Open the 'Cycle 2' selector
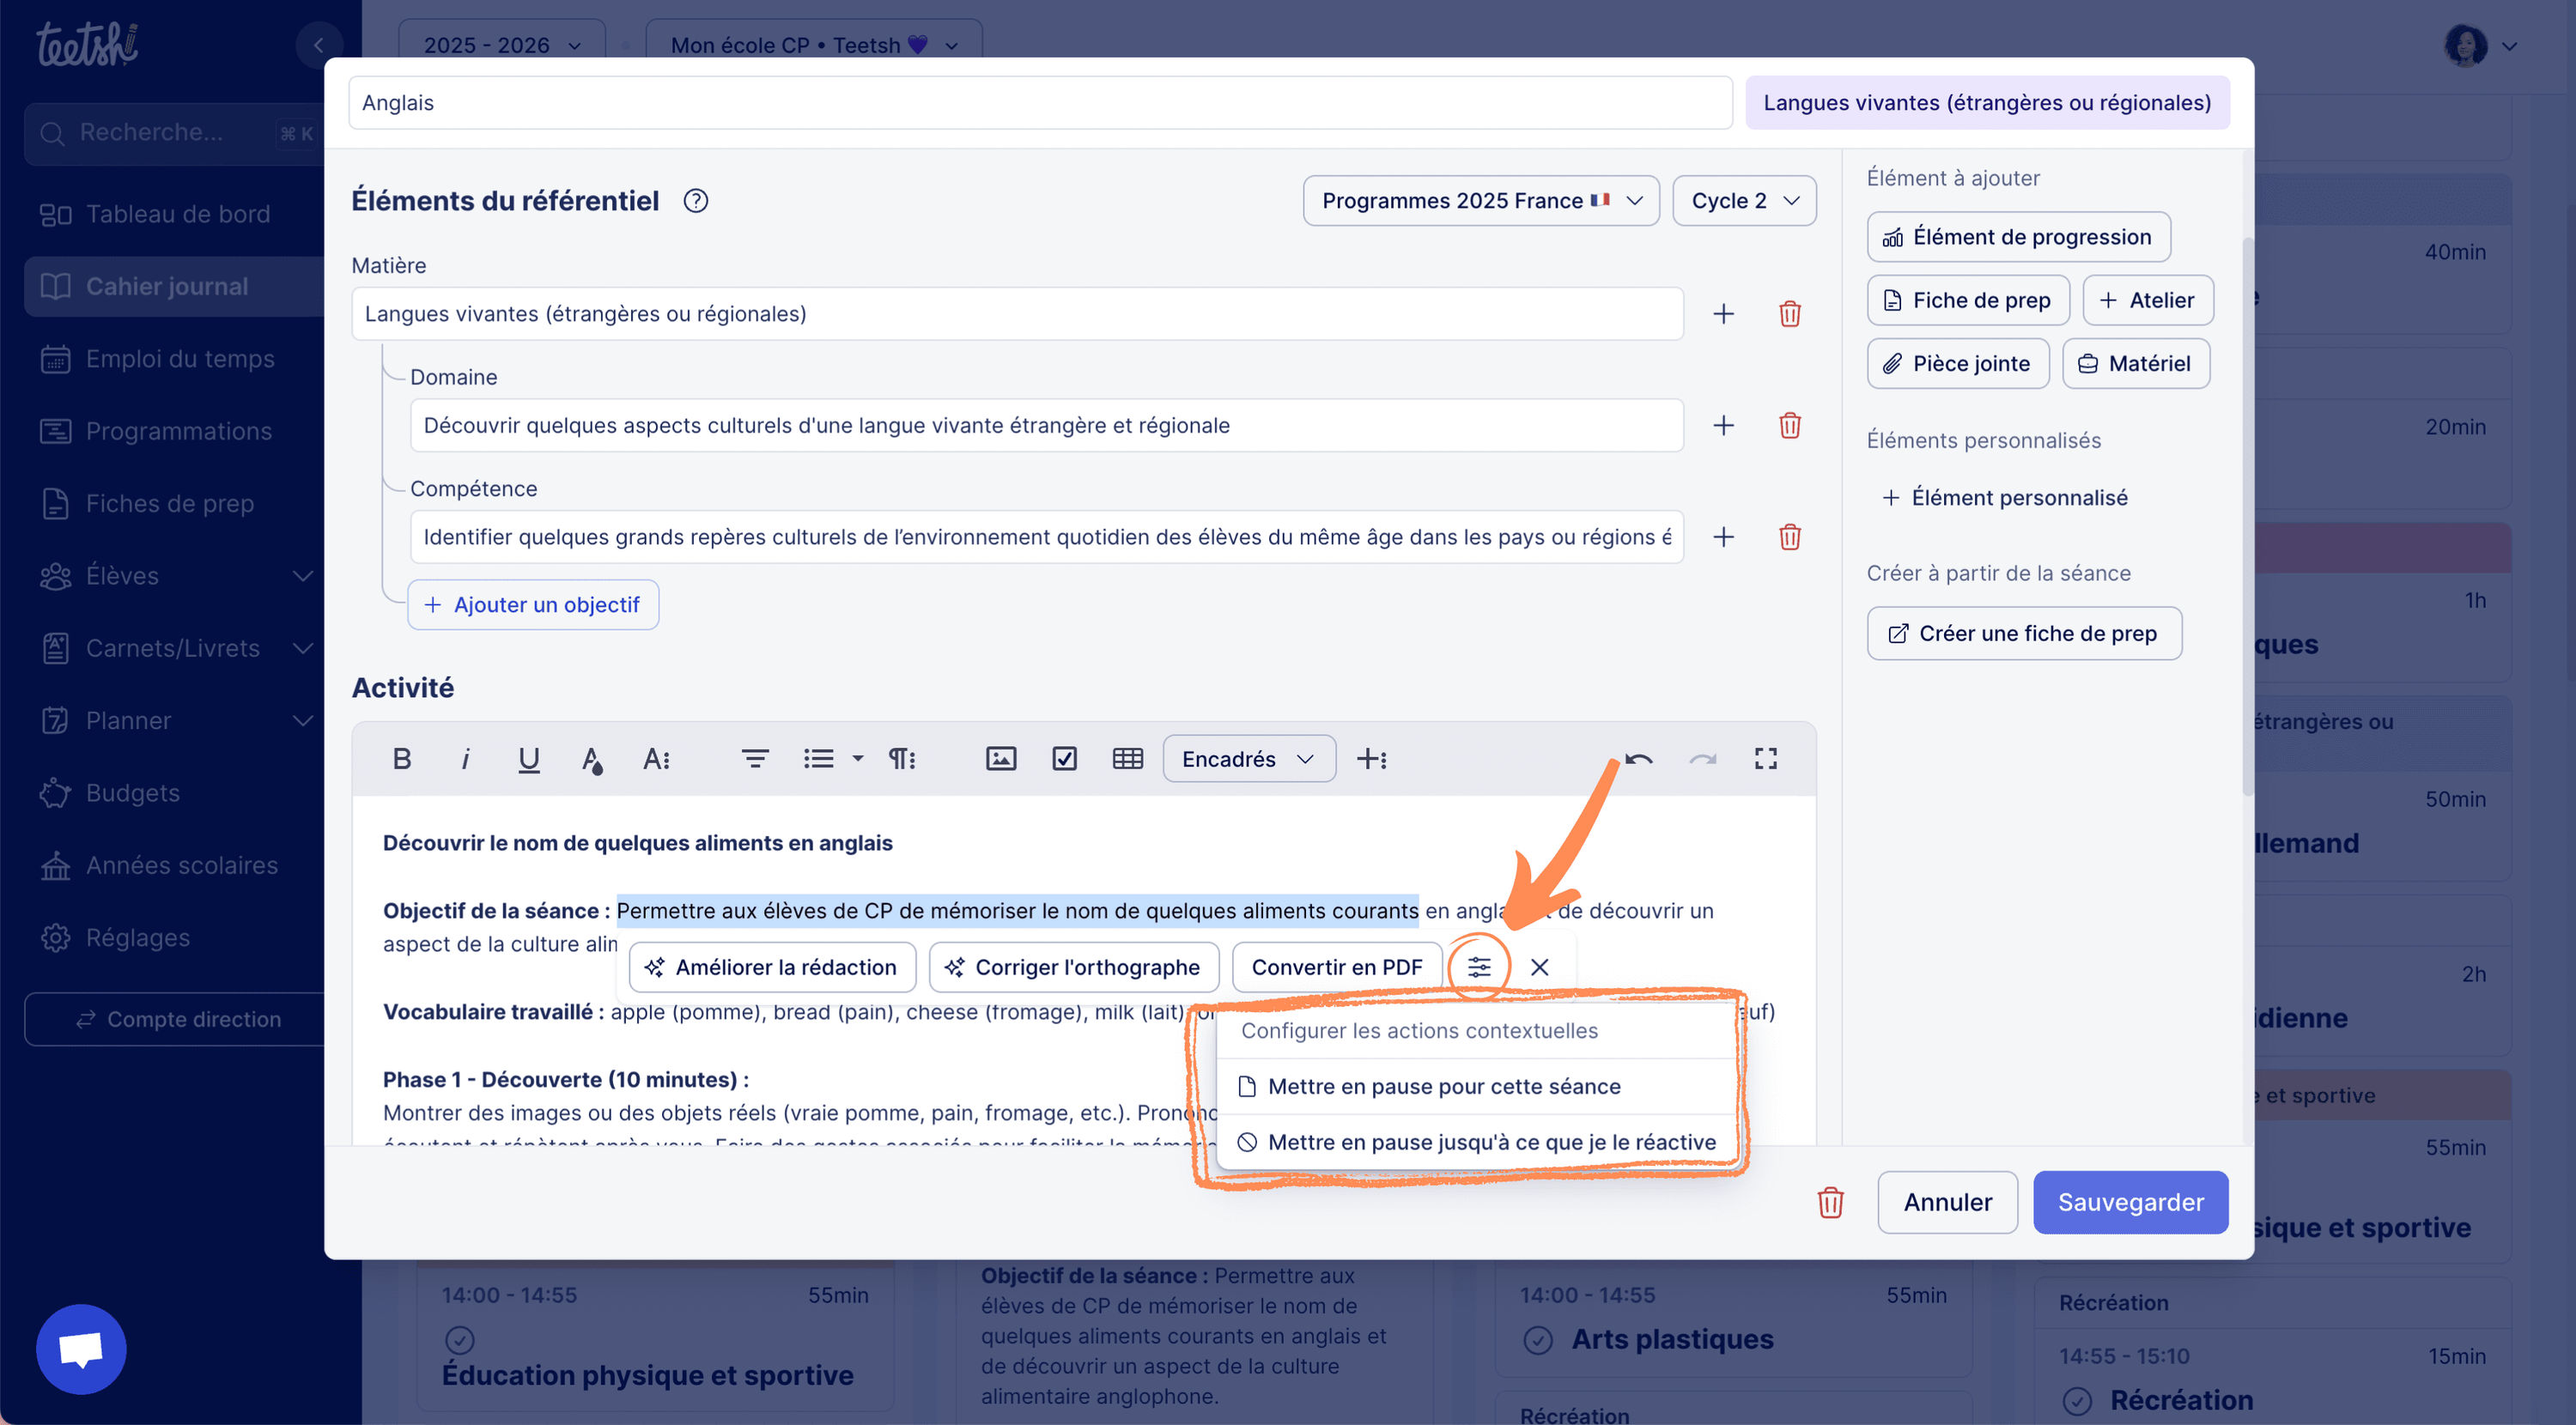 [x=1743, y=200]
